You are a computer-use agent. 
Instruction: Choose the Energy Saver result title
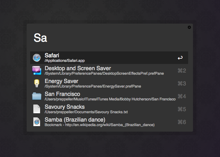61,81
